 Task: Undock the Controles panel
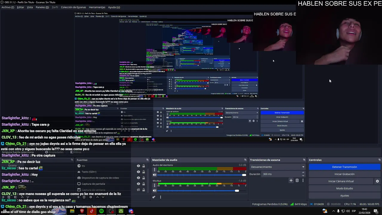379,160
